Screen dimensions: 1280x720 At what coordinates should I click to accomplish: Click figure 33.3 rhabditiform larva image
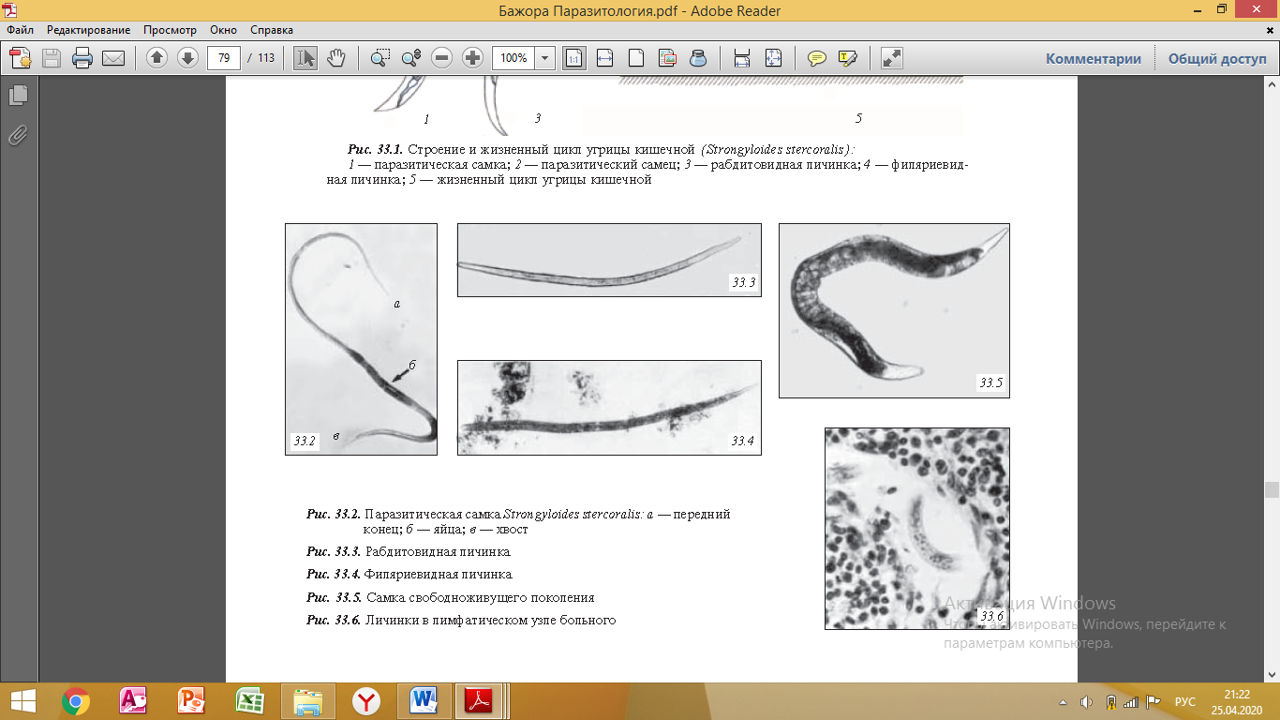point(609,260)
